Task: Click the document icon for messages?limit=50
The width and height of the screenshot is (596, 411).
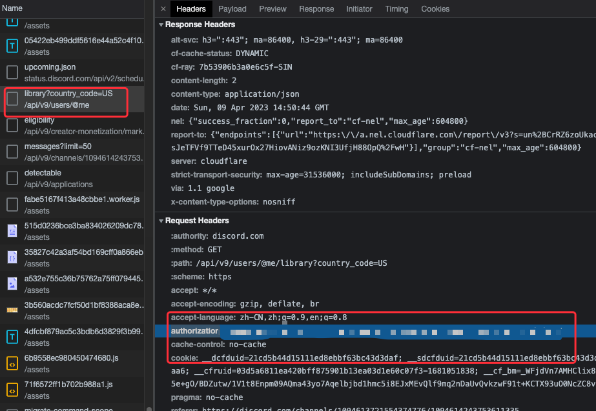Action: pos(11,152)
